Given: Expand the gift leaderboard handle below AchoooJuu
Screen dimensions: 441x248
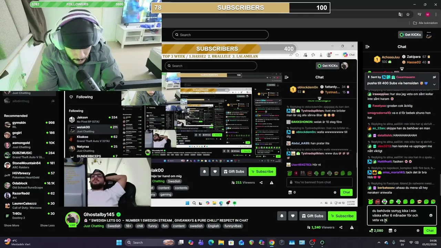Looking at the screenshot, I should coord(402,69).
